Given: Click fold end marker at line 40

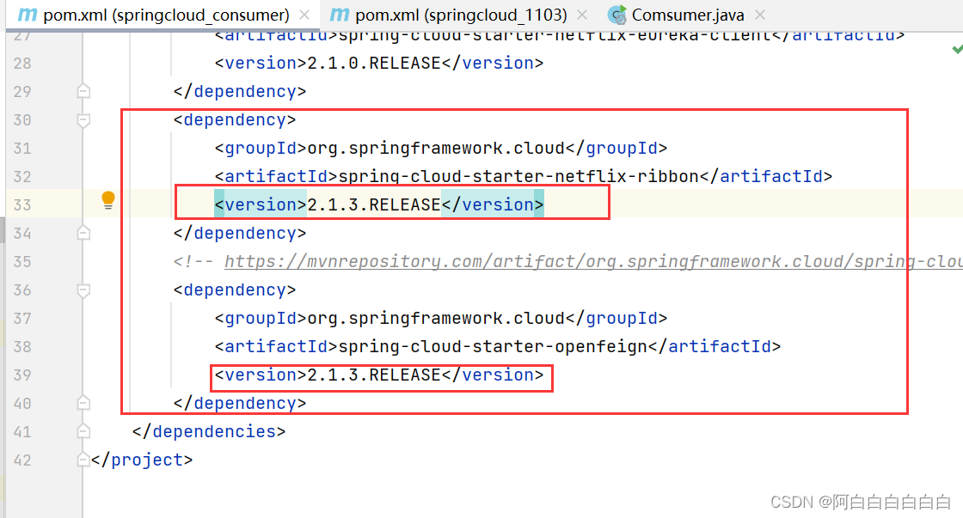Looking at the screenshot, I should pos(83,403).
